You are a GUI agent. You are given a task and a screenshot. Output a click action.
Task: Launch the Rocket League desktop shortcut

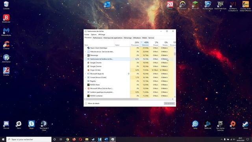tap(208, 5)
